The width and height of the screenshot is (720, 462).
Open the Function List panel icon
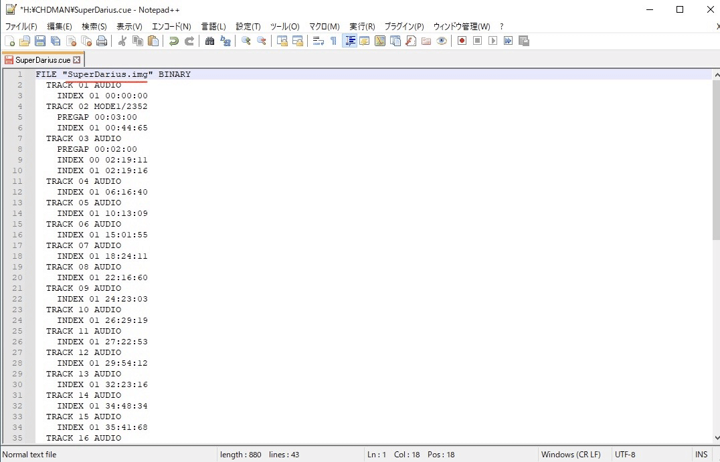tap(411, 41)
